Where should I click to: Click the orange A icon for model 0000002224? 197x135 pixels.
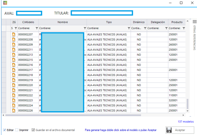click(13, 105)
